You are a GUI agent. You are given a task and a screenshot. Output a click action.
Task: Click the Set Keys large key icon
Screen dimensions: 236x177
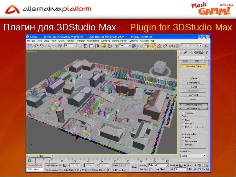pyautogui.click(x=134, y=167)
